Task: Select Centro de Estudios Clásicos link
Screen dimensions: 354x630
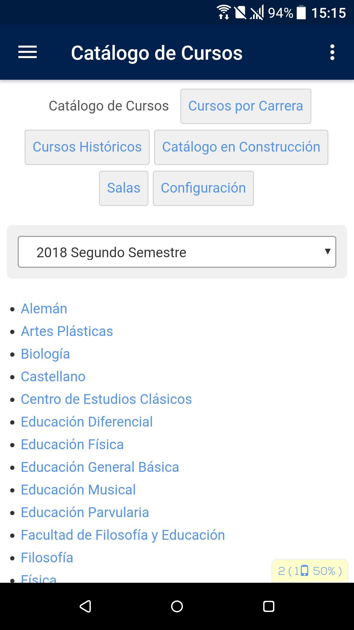Action: tap(106, 399)
